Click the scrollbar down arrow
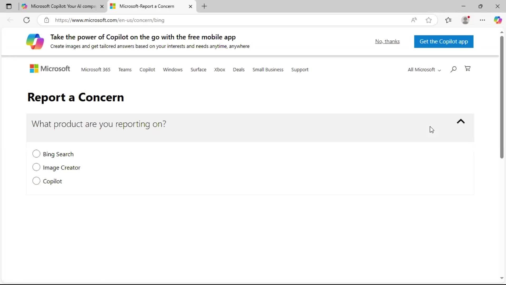This screenshot has height=285, width=506. tap(502, 278)
